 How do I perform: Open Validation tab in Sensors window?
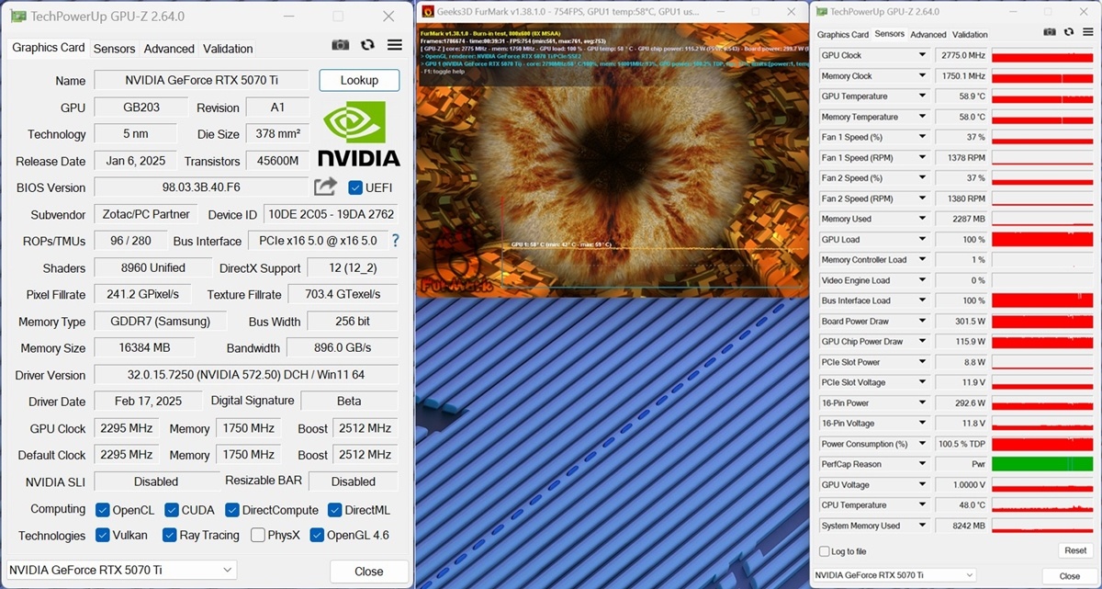pyautogui.click(x=970, y=35)
